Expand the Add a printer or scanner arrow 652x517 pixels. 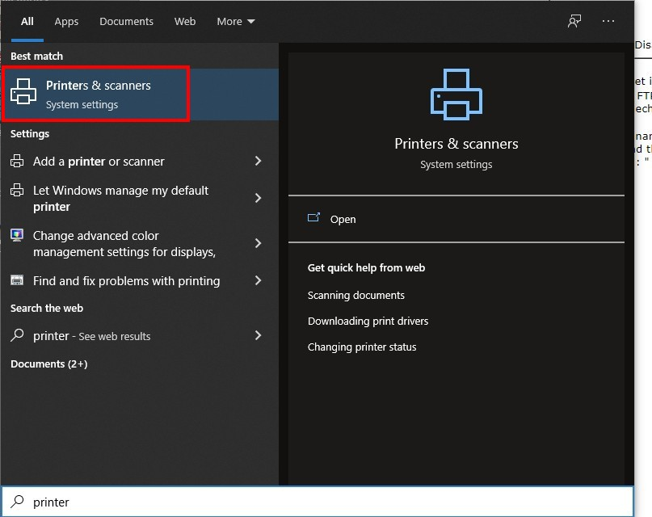tap(259, 161)
